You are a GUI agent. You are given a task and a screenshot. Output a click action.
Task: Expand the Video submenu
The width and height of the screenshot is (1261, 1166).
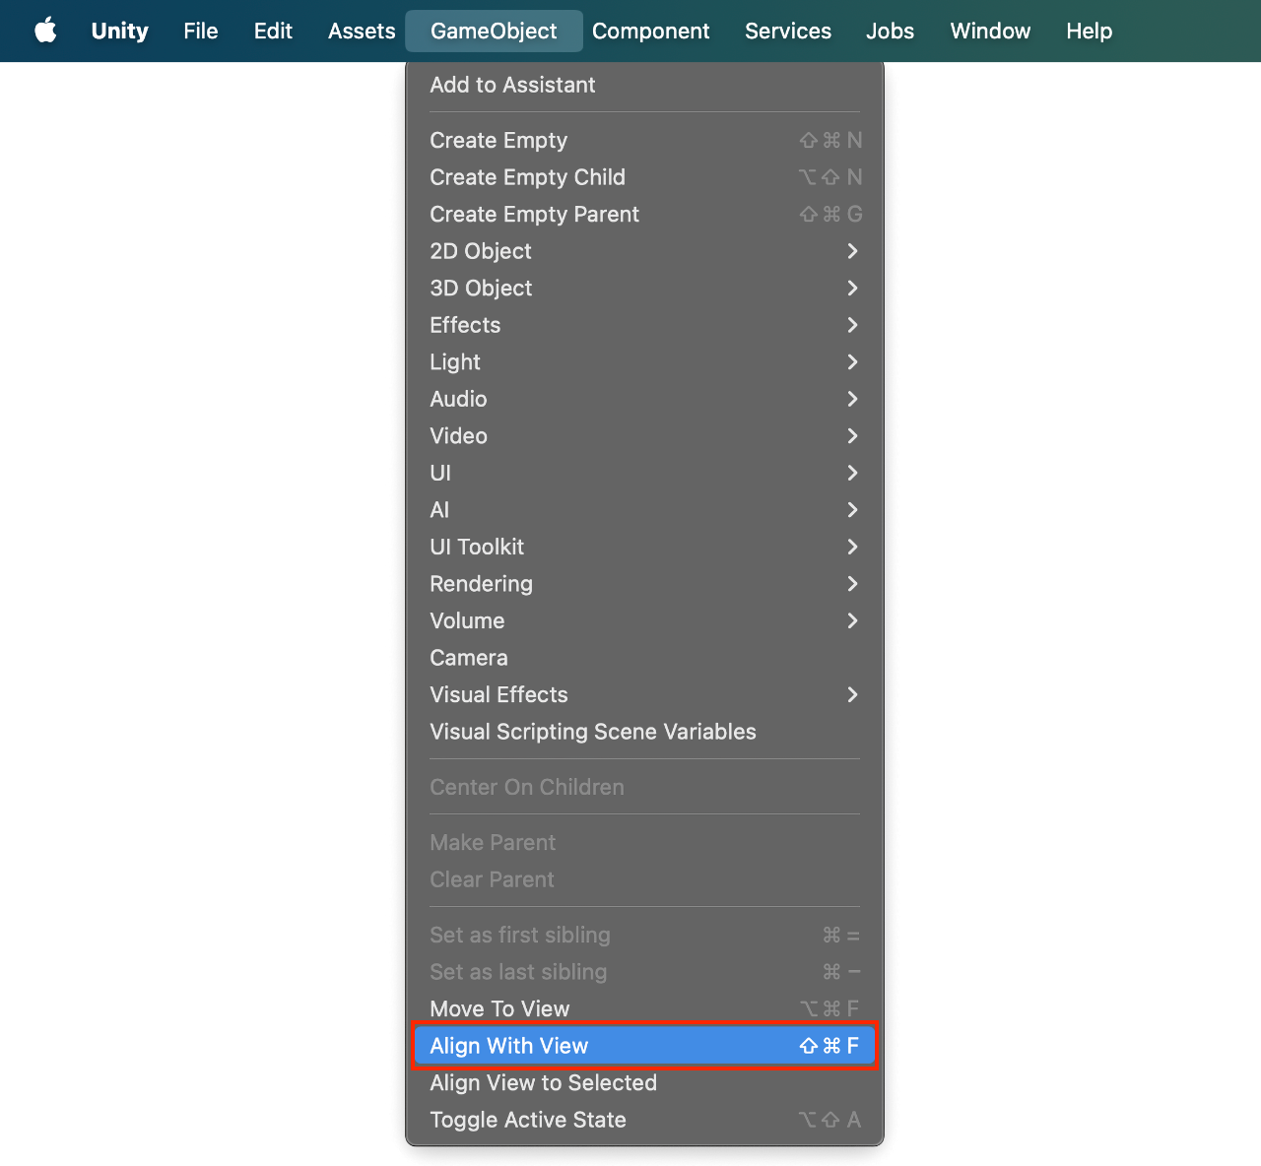(644, 435)
